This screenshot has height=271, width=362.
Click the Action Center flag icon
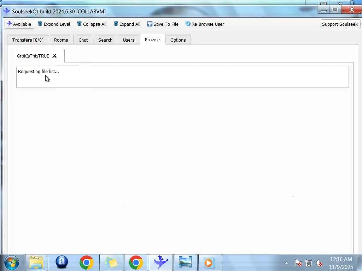click(298, 263)
